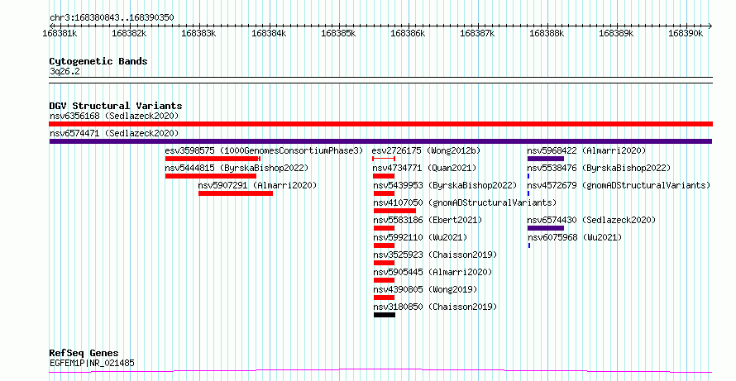Open variant esv2726175 (Wong2012b)
Screen dimensions: 736x381
pyautogui.click(x=426, y=150)
